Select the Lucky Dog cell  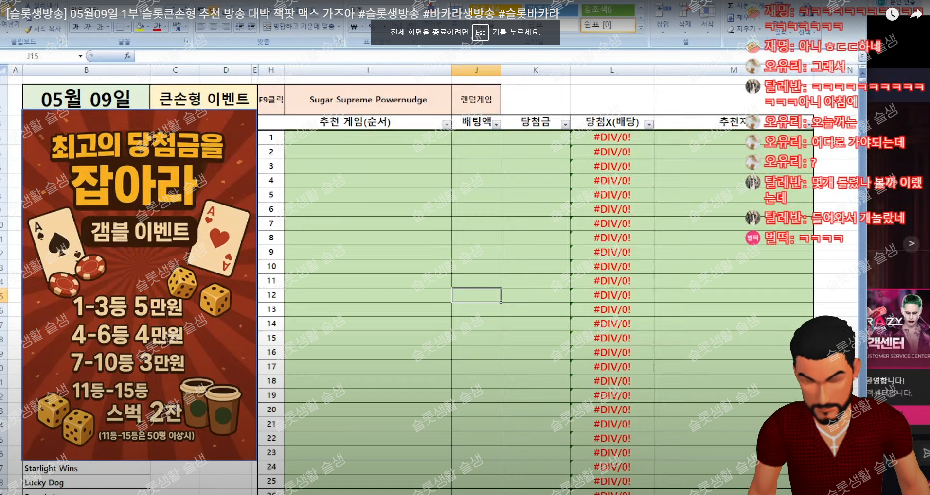[87, 482]
